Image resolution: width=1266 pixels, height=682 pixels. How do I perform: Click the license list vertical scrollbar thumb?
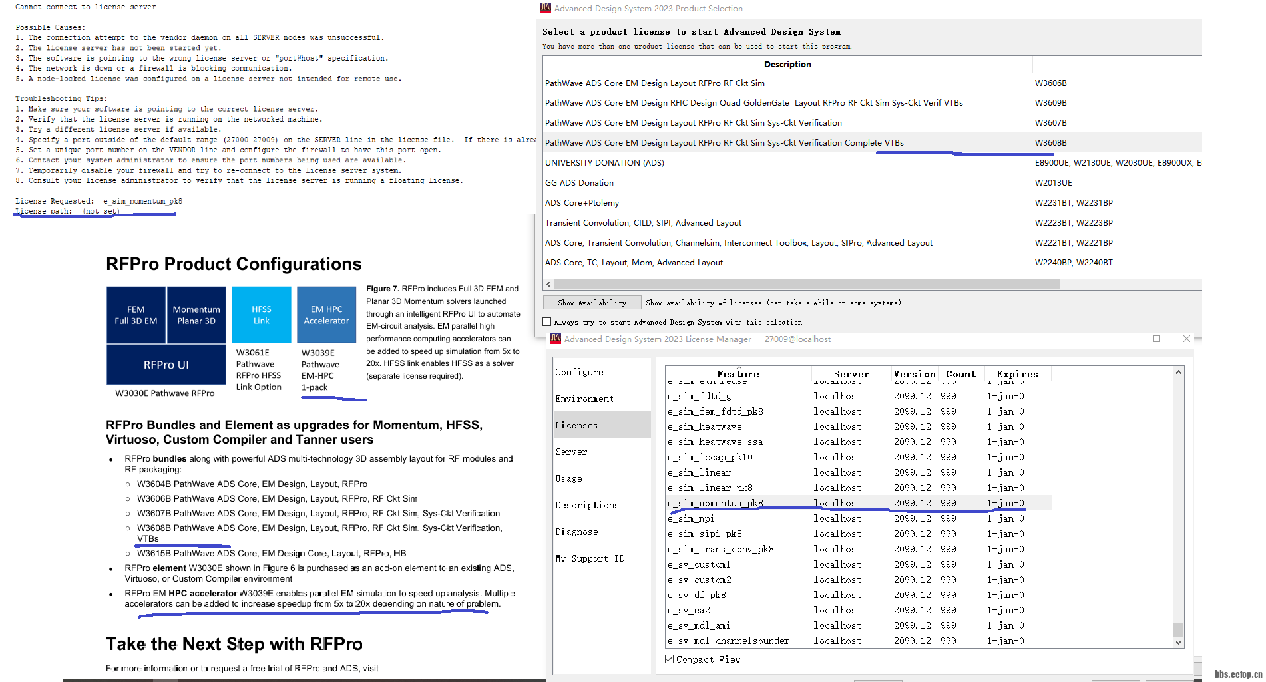[x=1178, y=629]
